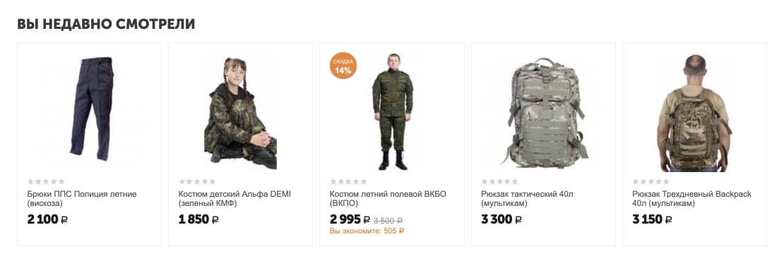
Task: Click the 2 995 ₽ discounted price
Action: tap(350, 219)
